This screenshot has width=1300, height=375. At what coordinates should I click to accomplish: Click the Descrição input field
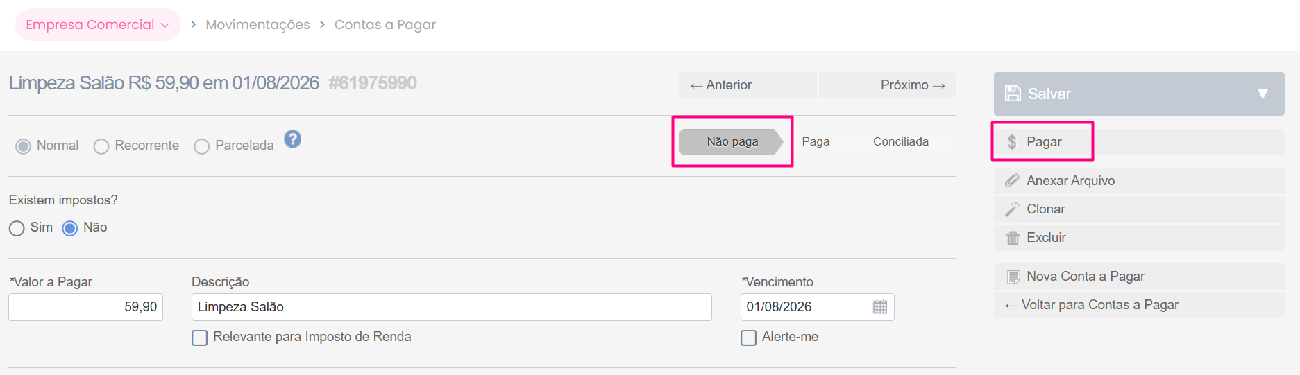pos(452,307)
